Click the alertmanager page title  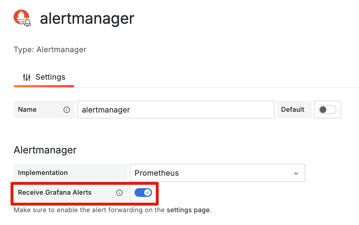tap(87, 19)
